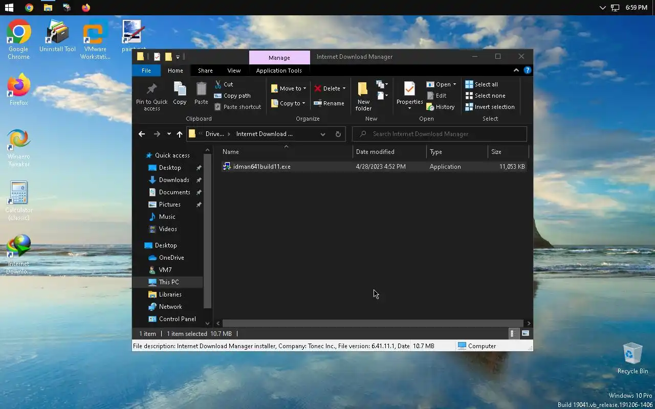Rename the selected file
The height and width of the screenshot is (409, 655).
point(329,103)
